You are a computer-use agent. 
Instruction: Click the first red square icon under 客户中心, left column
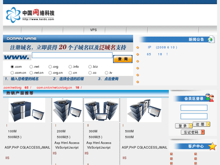click(172, 154)
